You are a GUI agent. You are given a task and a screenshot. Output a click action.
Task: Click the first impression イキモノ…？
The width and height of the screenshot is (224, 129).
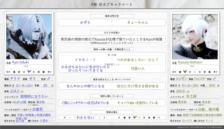[x=85, y=60]
